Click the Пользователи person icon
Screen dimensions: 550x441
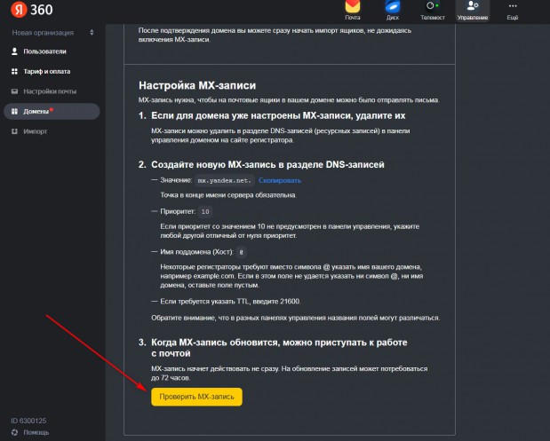[14, 51]
